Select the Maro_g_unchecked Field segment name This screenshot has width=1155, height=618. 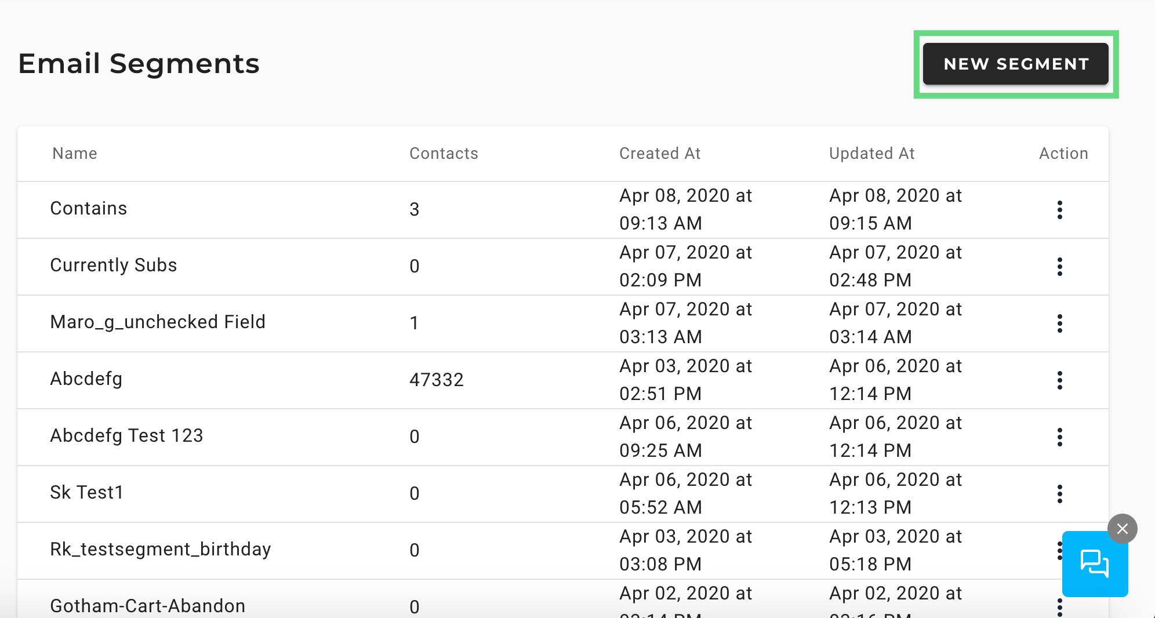pos(158,322)
